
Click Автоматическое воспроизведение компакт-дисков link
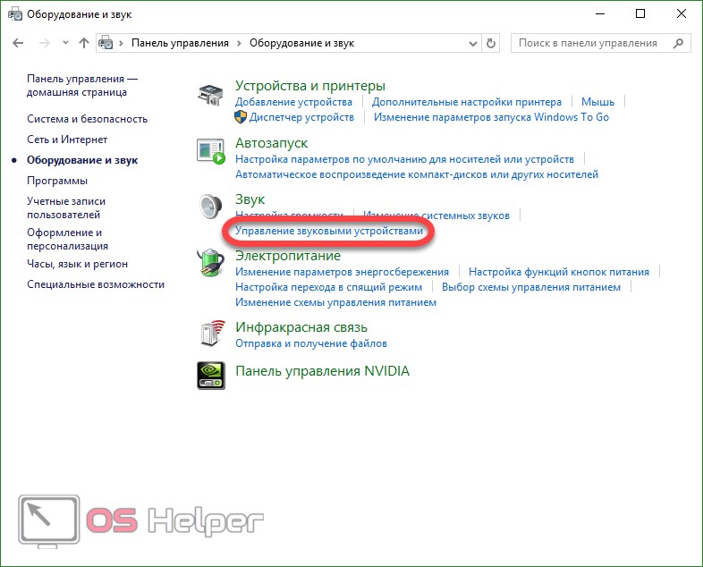[x=417, y=174]
